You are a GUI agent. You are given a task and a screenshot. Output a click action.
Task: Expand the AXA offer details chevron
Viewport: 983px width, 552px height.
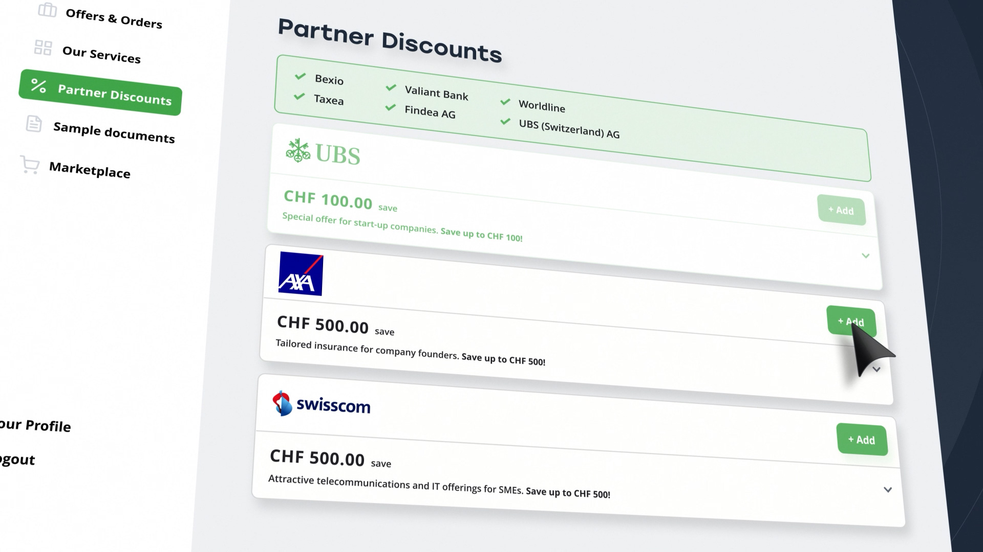tap(877, 370)
